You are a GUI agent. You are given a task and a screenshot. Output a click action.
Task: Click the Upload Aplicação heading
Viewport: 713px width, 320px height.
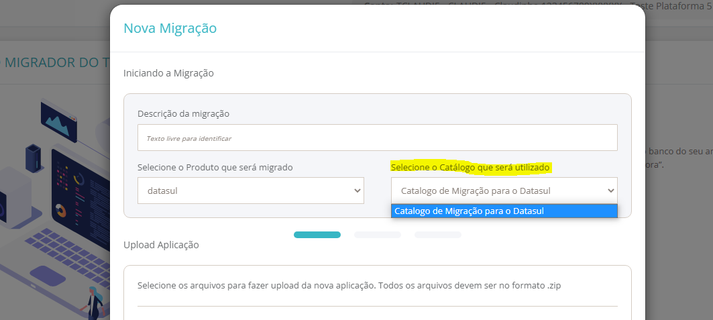[162, 245]
